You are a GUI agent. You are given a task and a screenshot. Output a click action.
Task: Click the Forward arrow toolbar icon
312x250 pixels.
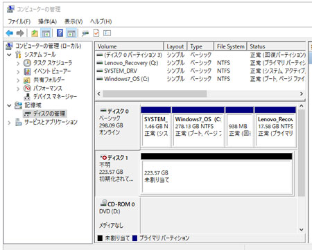pyautogui.click(x=20, y=33)
